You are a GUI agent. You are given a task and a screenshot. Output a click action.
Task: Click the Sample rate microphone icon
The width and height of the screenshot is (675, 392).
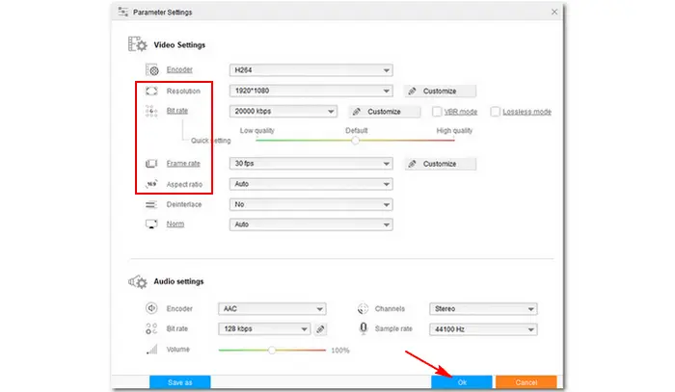[x=364, y=329]
